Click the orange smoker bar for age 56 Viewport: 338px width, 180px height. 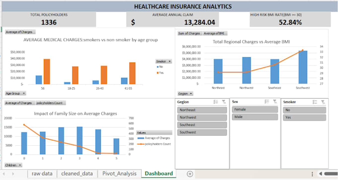[x=47, y=71]
